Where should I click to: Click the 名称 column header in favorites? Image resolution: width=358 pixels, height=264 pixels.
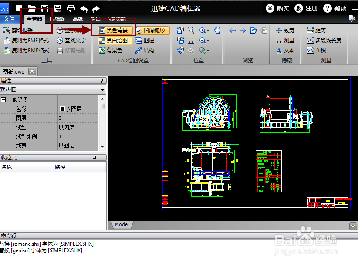[x=26, y=167]
